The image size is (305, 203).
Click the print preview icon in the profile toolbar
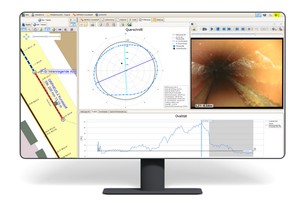click(122, 25)
